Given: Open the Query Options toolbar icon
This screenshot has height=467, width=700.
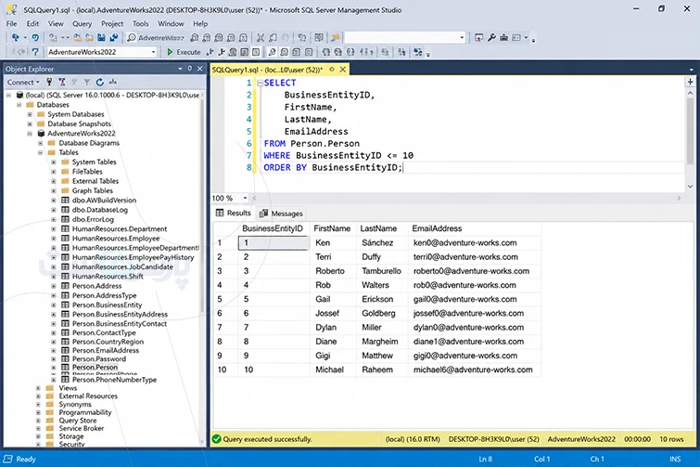Looking at the screenshot, I should [244, 52].
